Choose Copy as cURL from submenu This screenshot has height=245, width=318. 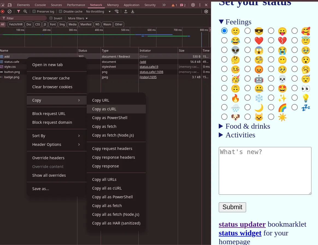click(x=104, y=109)
